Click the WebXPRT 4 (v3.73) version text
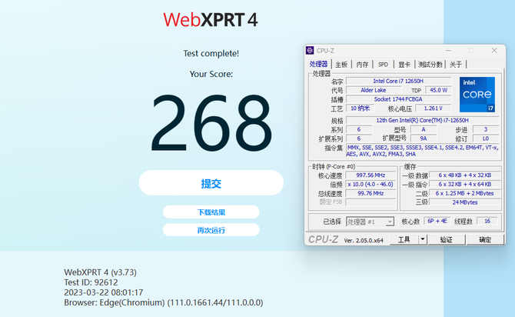515x317 pixels. click(100, 272)
